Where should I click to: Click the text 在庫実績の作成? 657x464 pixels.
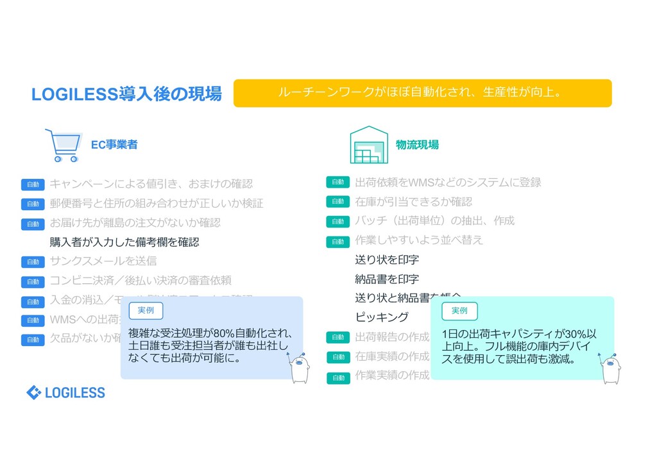tap(392, 356)
